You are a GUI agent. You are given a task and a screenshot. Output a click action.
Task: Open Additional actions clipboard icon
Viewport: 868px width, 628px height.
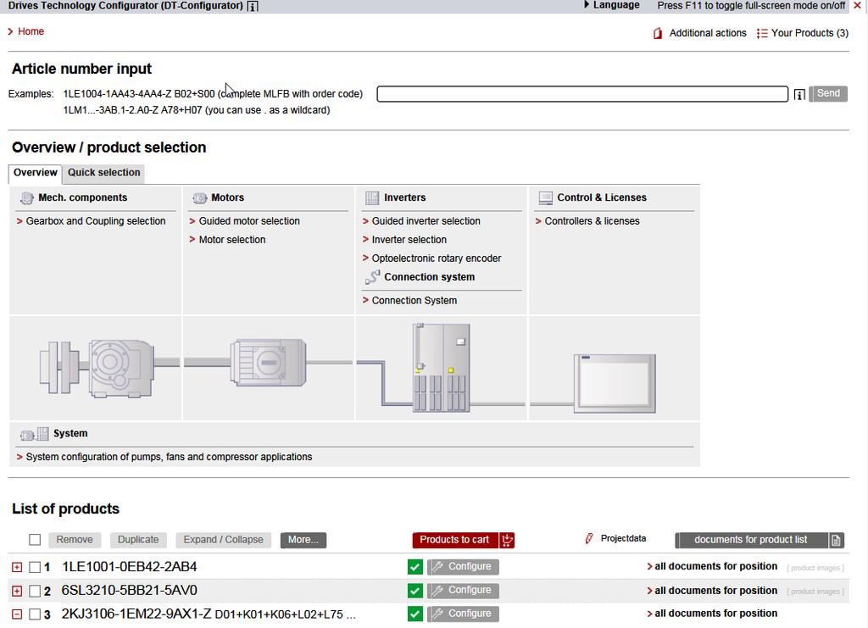[658, 33]
